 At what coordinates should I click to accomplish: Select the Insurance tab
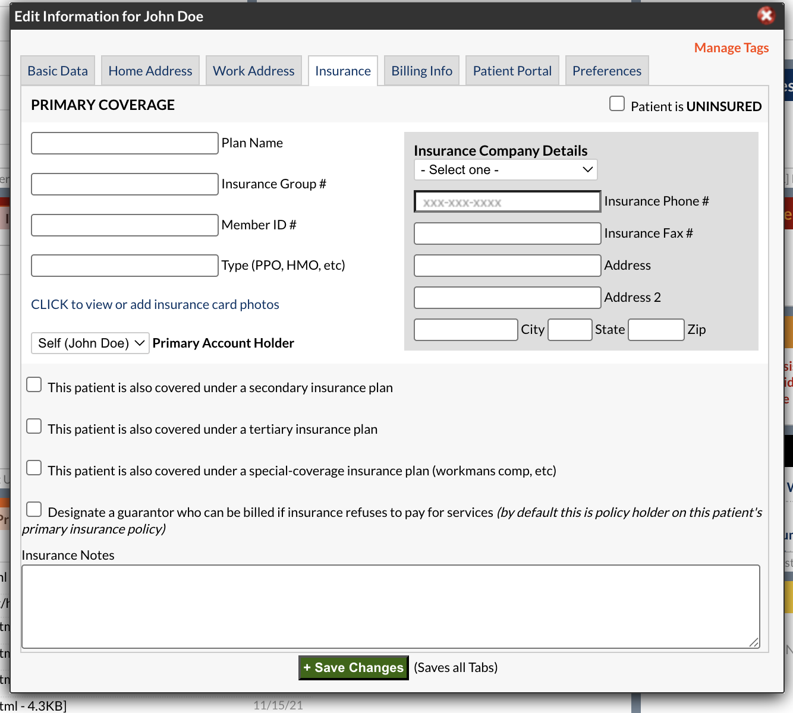click(x=343, y=71)
